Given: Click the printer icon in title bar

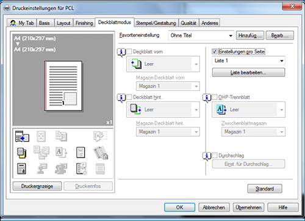Looking at the screenshot, I should pos(7,8).
